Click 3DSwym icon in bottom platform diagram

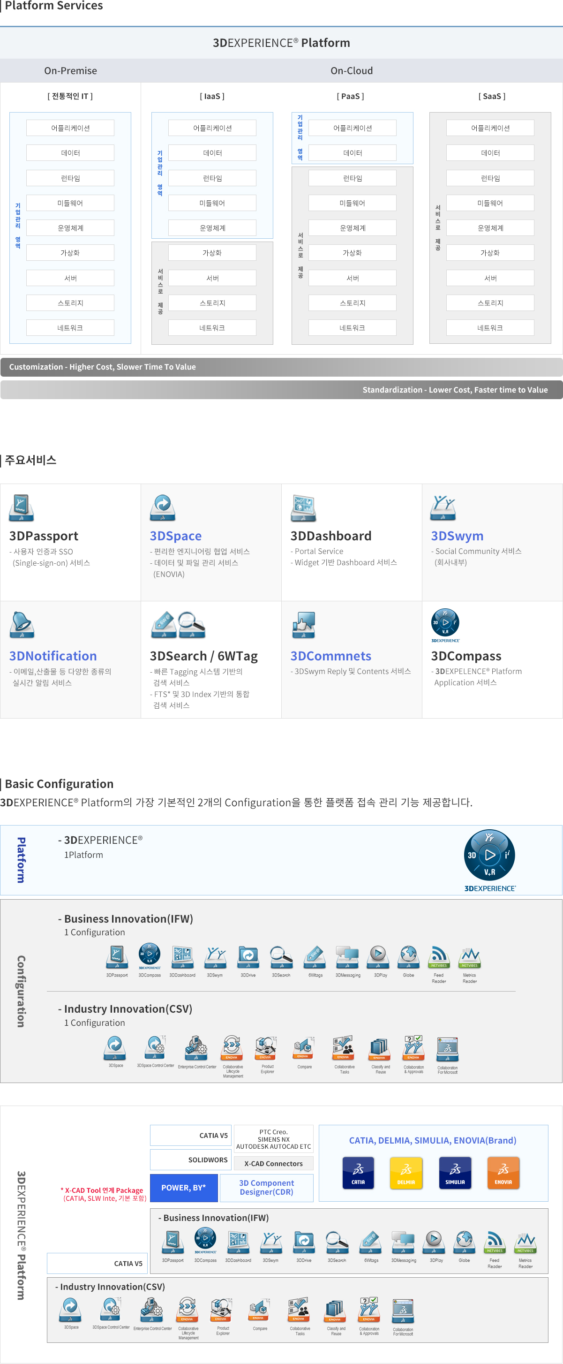point(271,1242)
